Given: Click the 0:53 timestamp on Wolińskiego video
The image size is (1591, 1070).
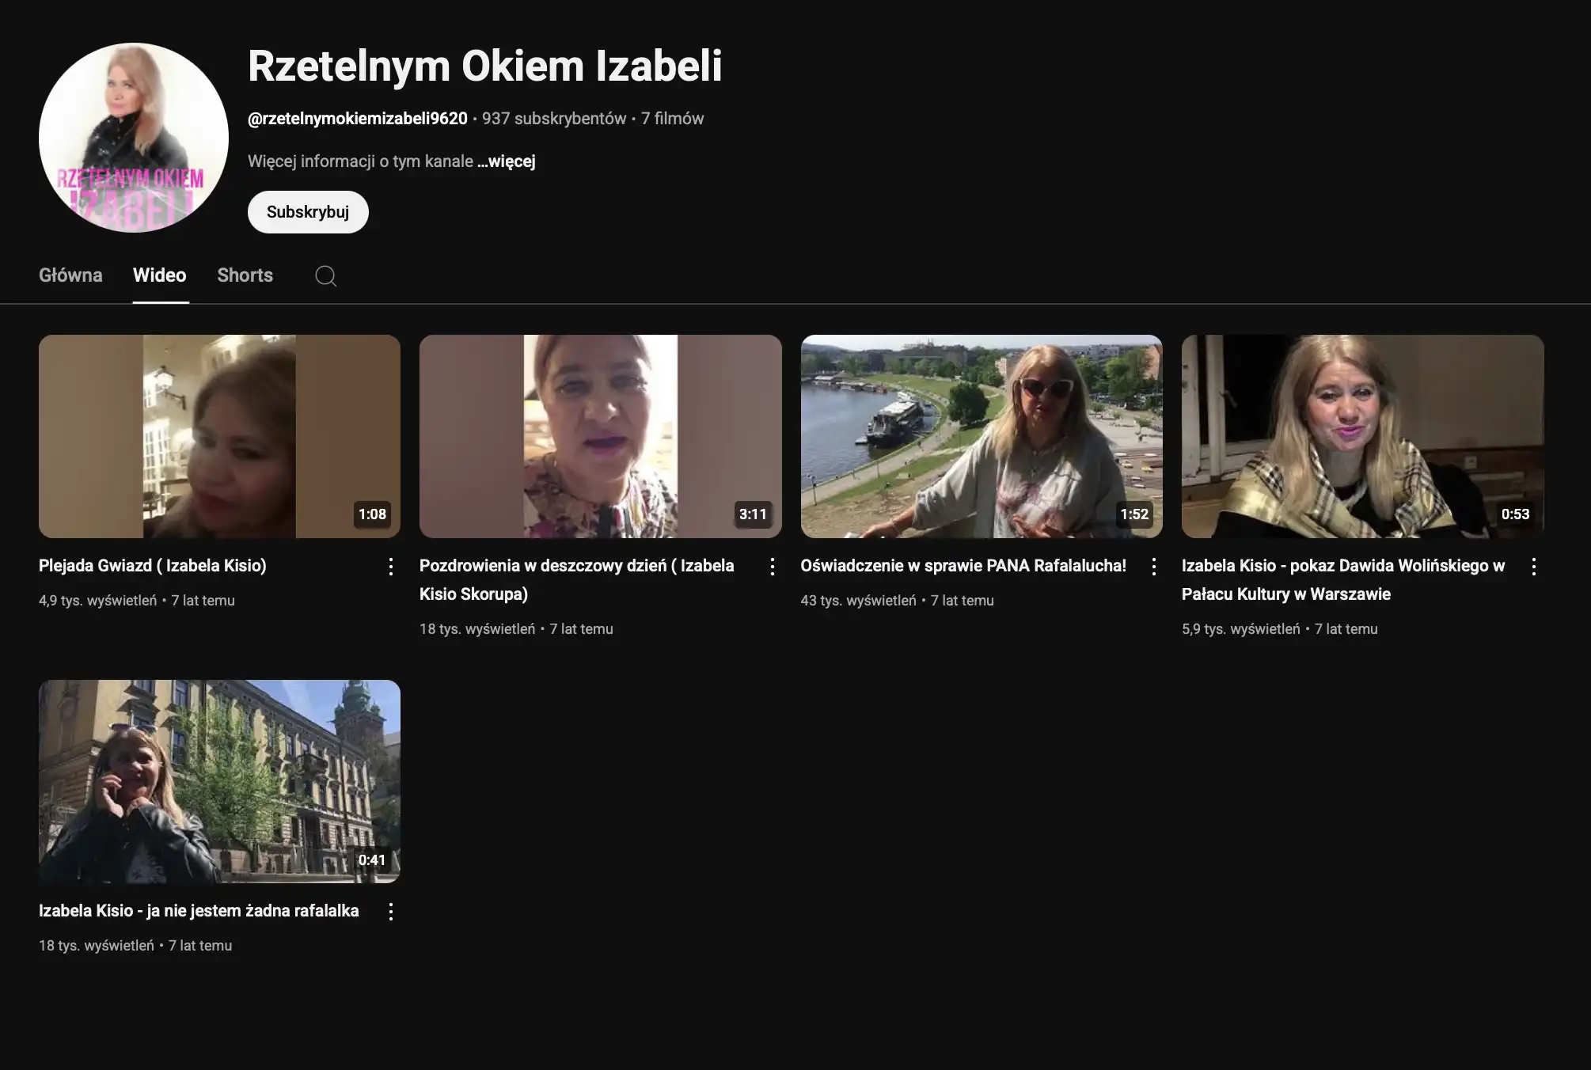Looking at the screenshot, I should pyautogui.click(x=1514, y=514).
